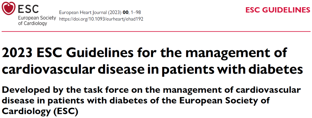Click the red horizontal divider line
Screen dimensions: 312x118
(156, 31)
